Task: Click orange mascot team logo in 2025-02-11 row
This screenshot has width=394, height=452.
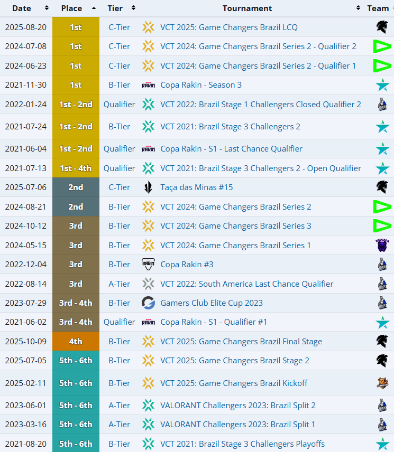Action: [382, 383]
